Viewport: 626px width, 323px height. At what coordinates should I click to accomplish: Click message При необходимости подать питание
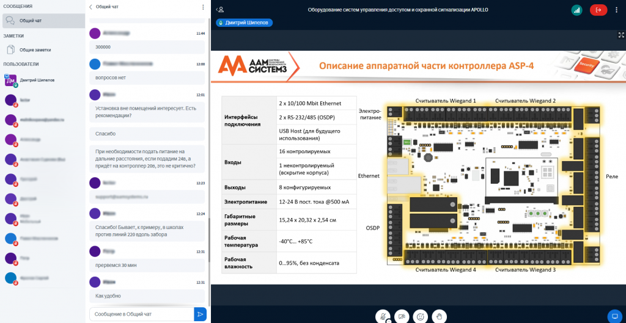coord(147,159)
